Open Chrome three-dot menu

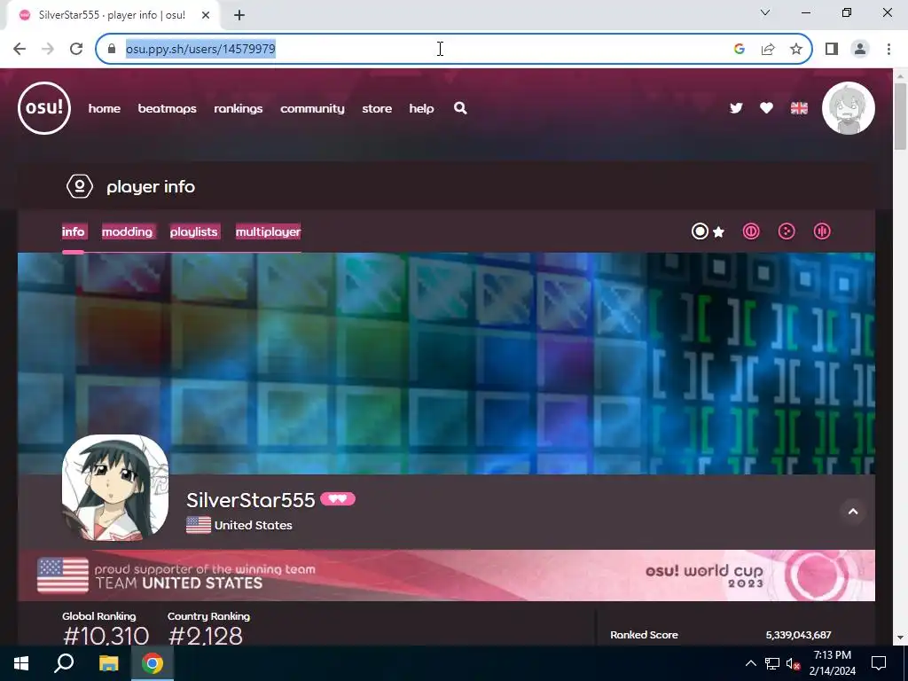pos(888,49)
